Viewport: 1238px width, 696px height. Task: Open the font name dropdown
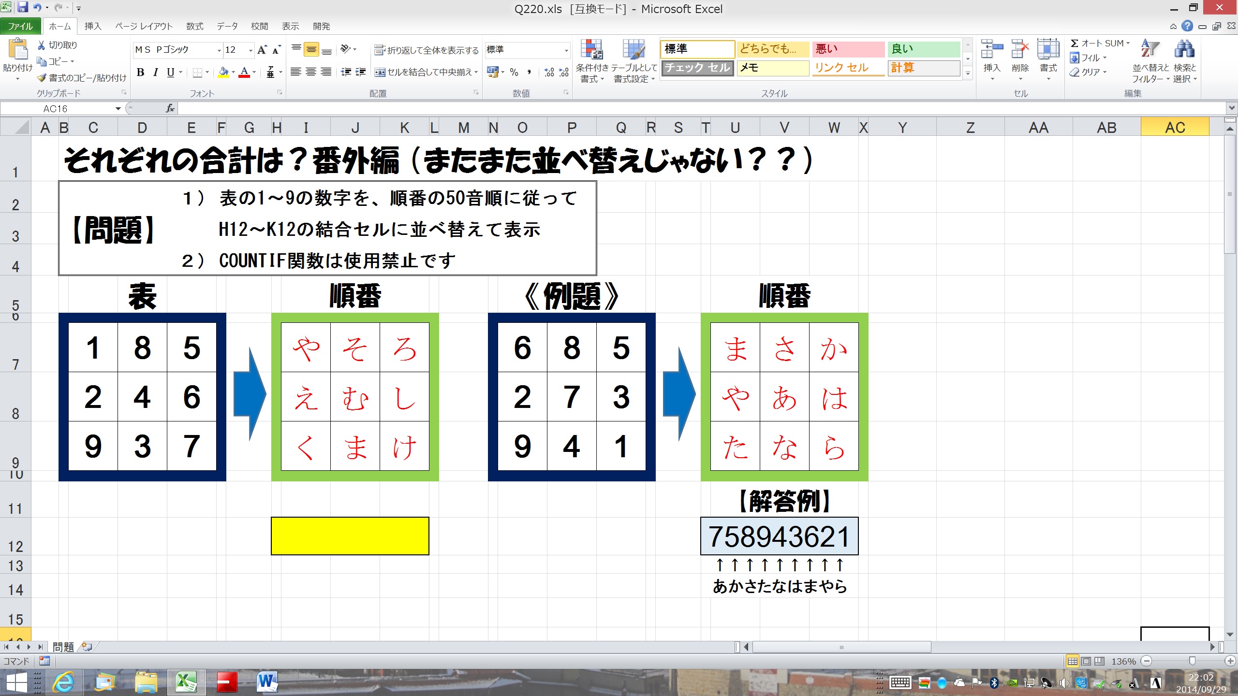coord(219,50)
